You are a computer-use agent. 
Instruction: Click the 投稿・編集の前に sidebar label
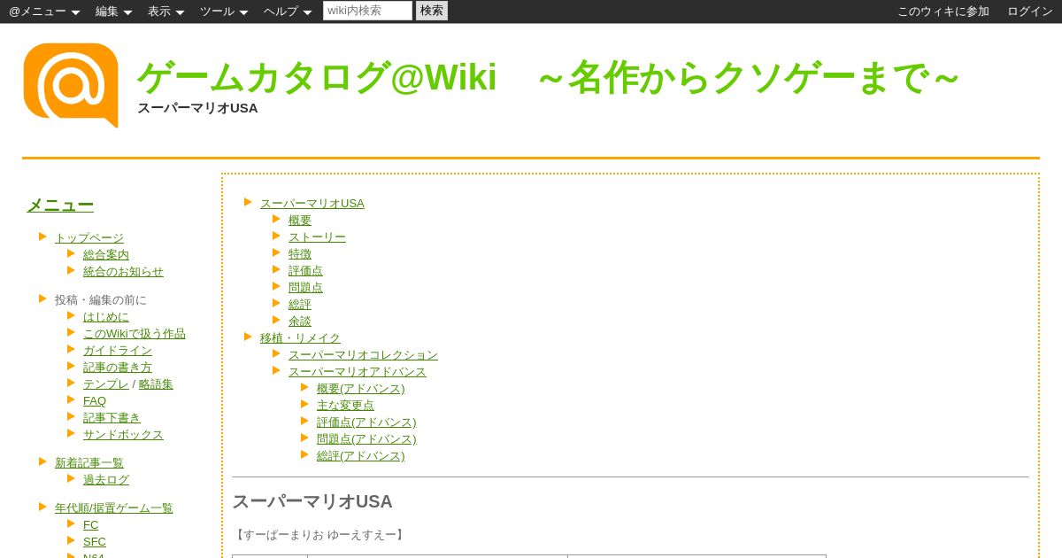[x=101, y=299]
